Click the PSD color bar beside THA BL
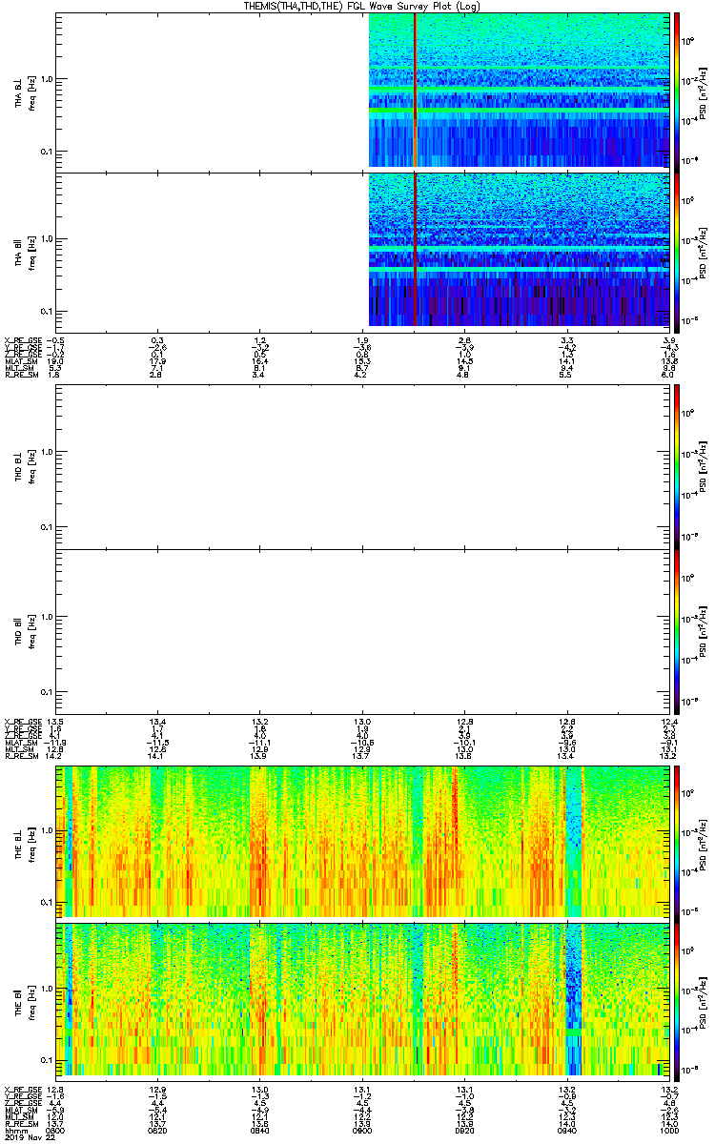715x1144 pixels. click(x=677, y=91)
